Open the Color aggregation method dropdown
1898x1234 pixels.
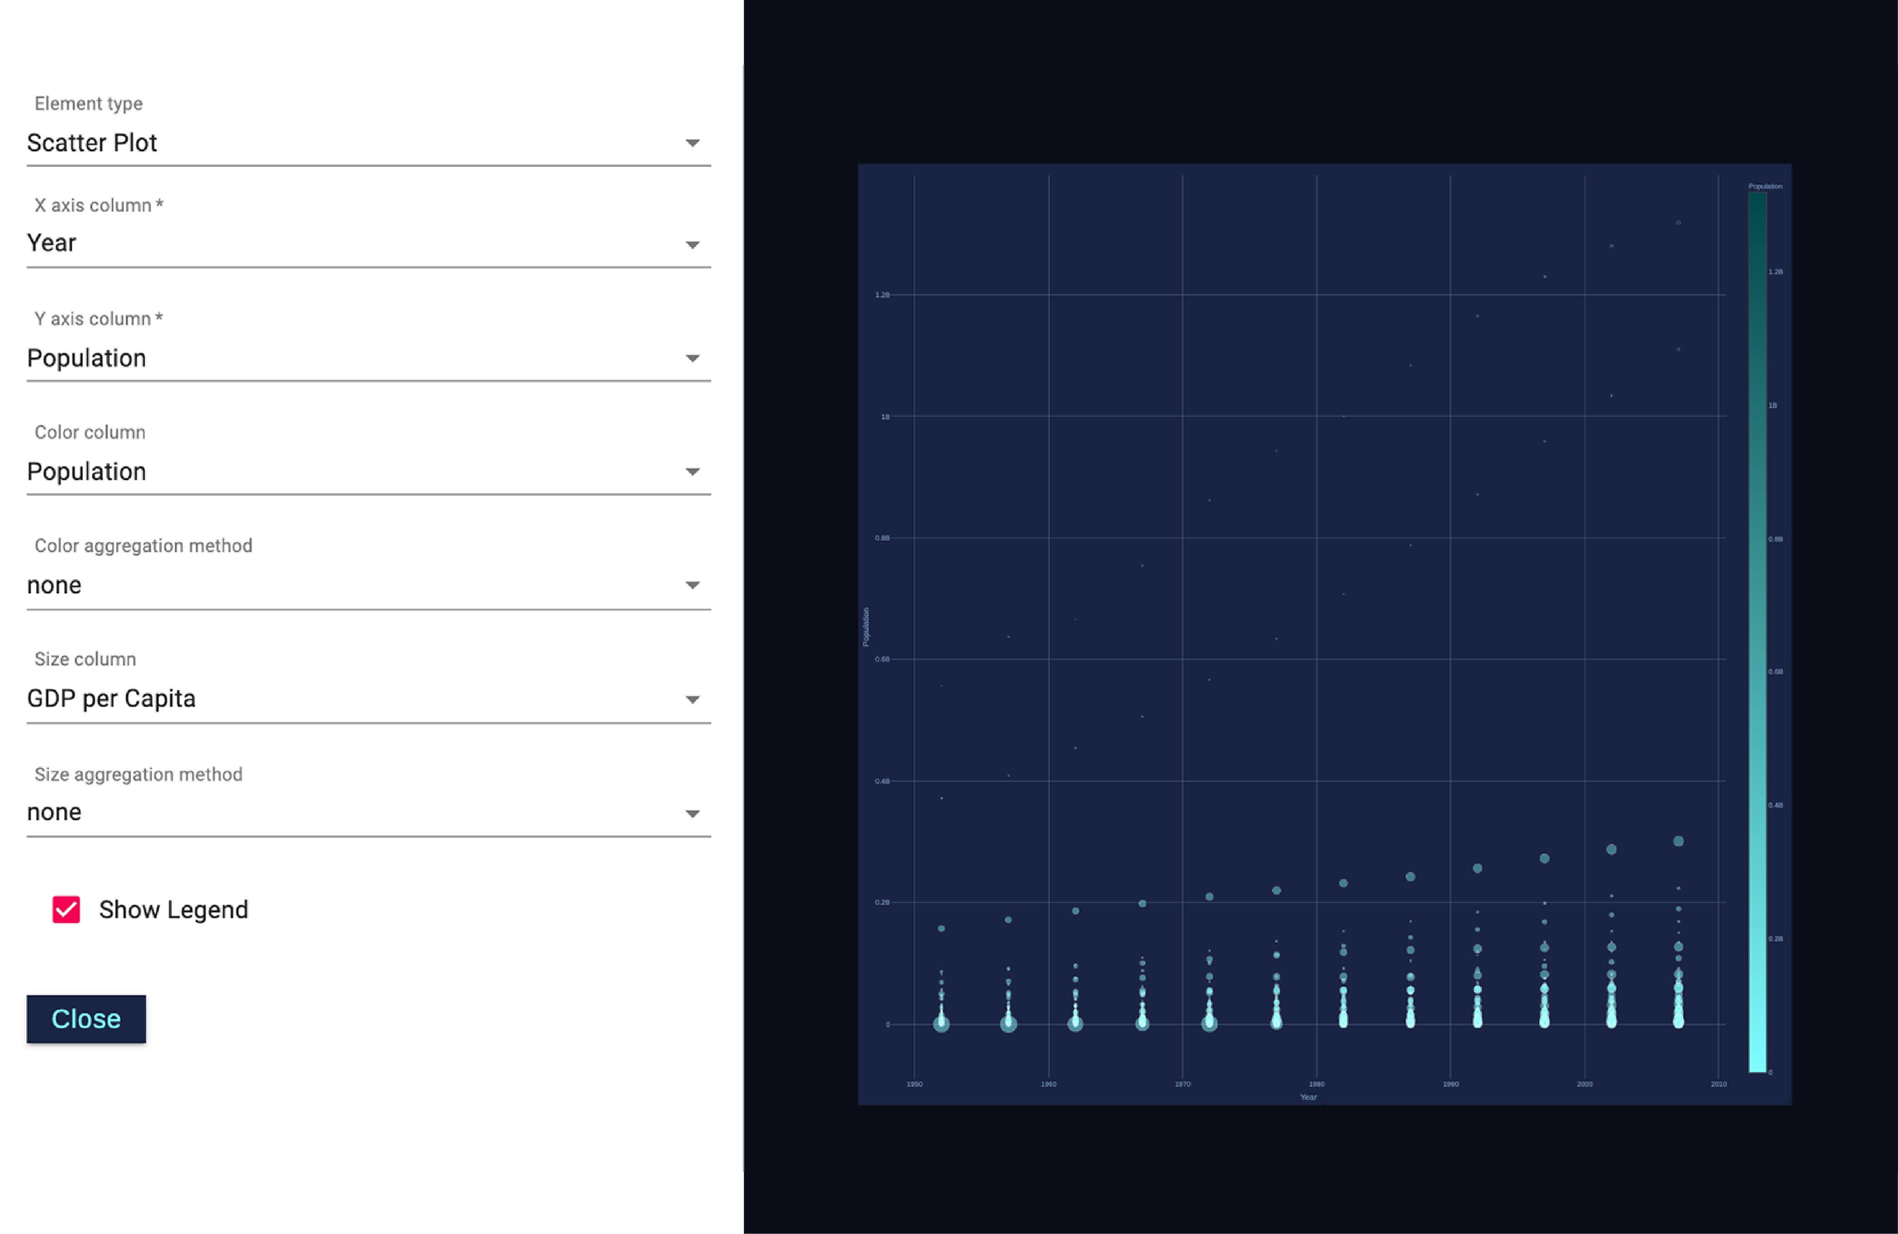(368, 585)
